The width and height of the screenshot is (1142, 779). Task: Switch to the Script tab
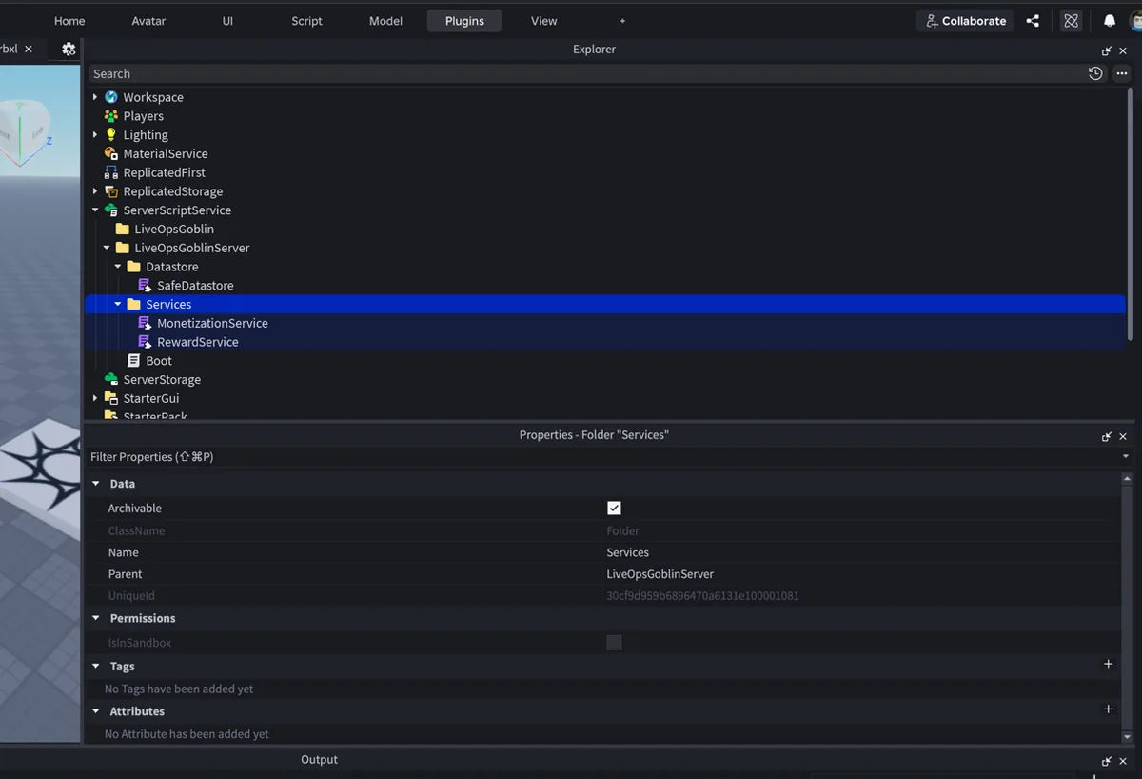306,21
